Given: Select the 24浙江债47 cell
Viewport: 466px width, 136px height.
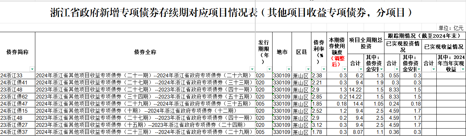Looking at the screenshot, I should [18, 104].
